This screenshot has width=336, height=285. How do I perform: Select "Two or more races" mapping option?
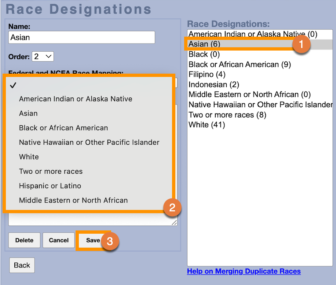pos(51,171)
